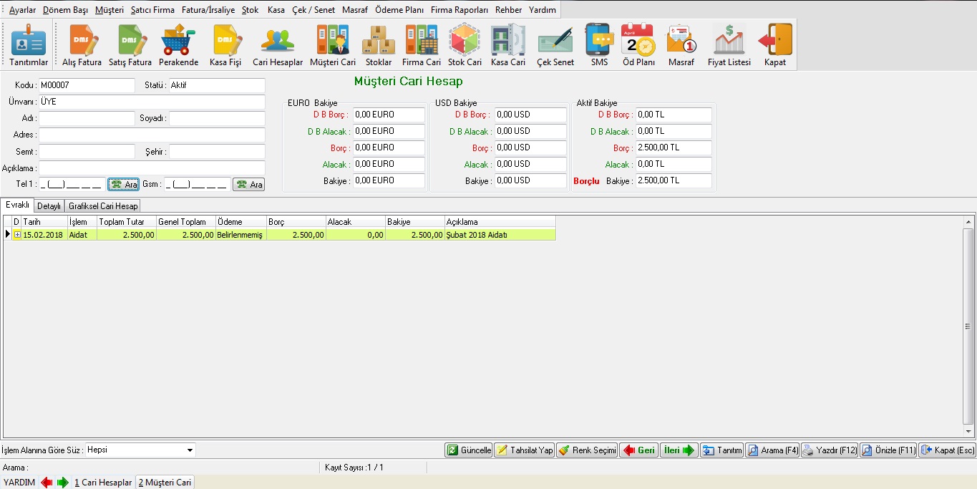Open Stoklar boxes icon

pos(378,45)
